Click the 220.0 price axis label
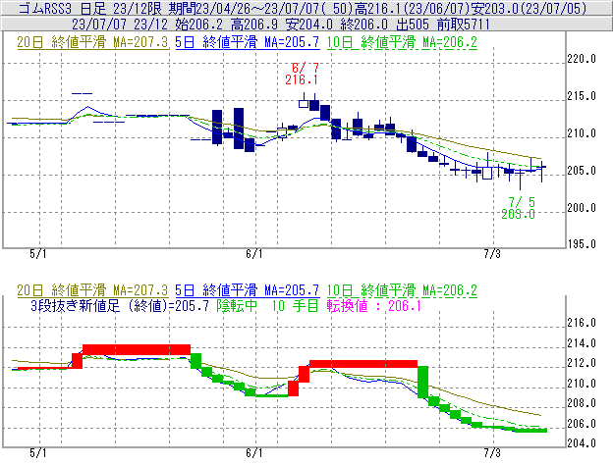The height and width of the screenshot is (466, 613). 582,59
